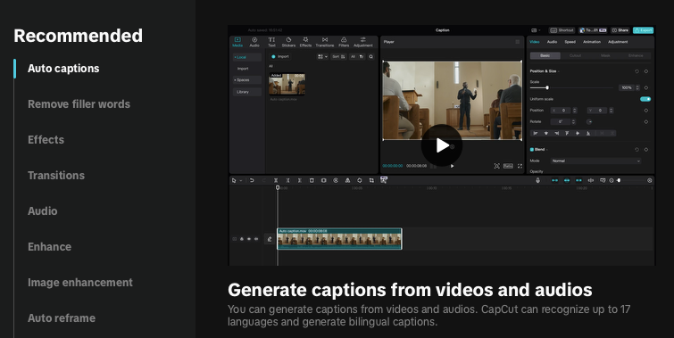Click the Import button with teal dot

pos(279,57)
